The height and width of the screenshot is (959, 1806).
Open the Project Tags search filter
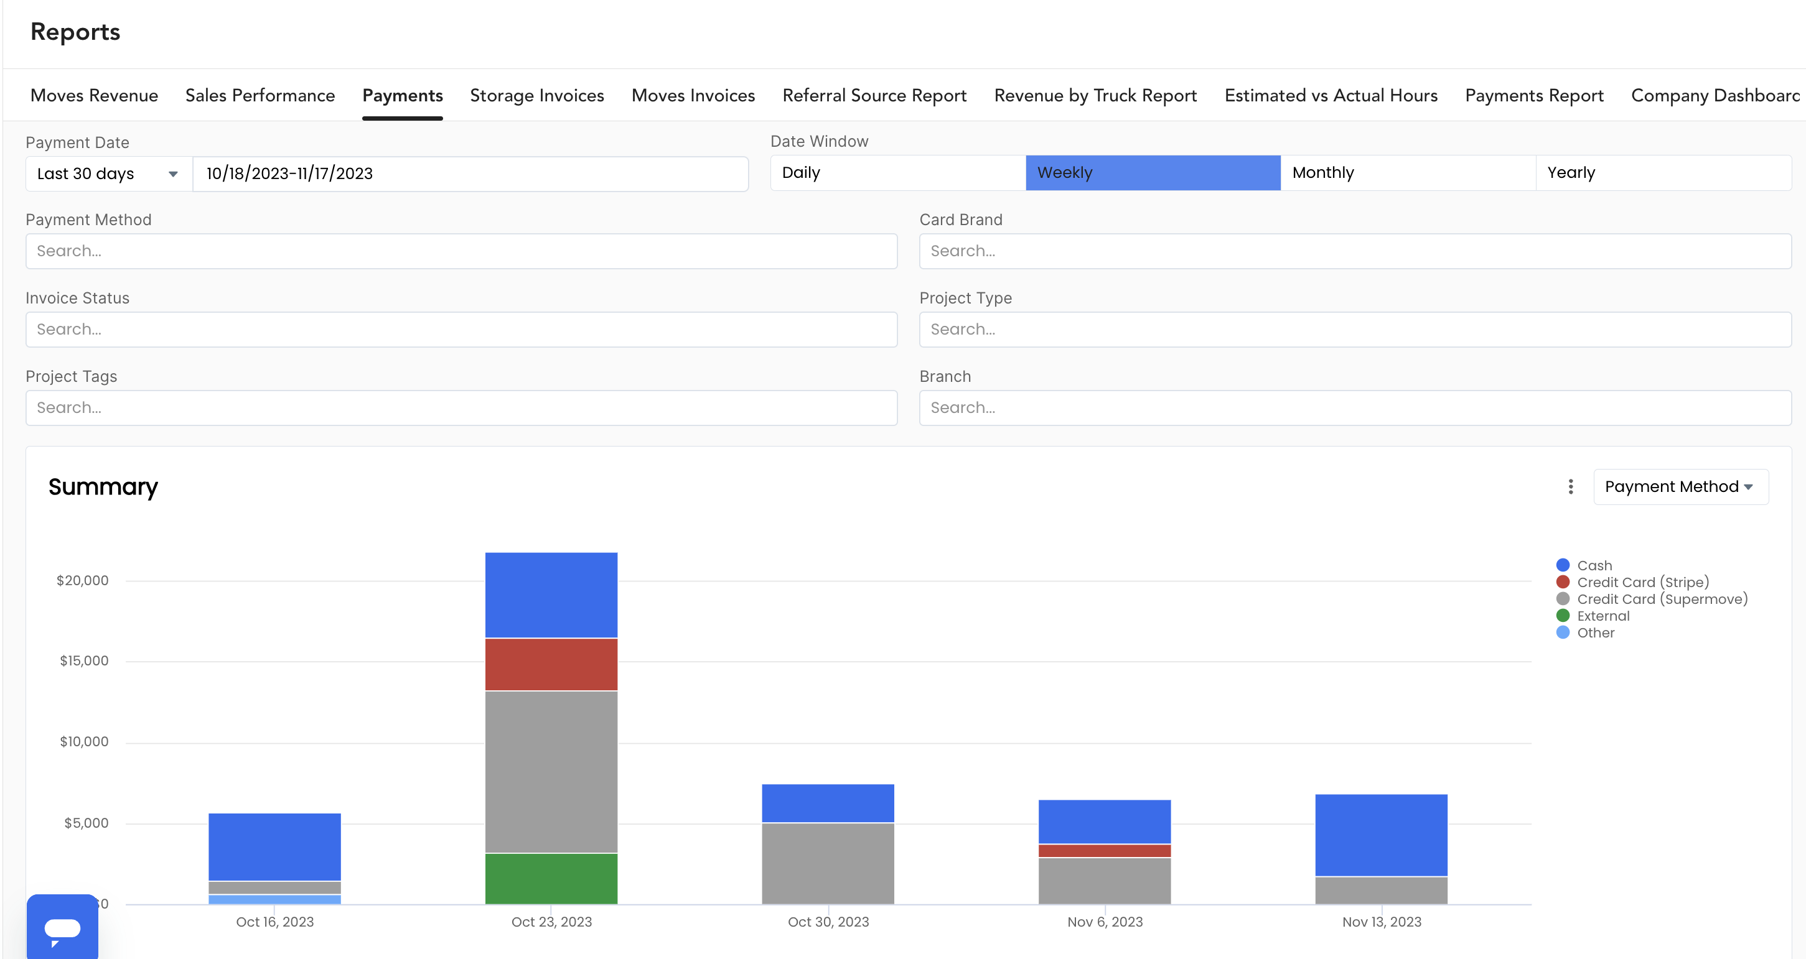[x=461, y=408]
